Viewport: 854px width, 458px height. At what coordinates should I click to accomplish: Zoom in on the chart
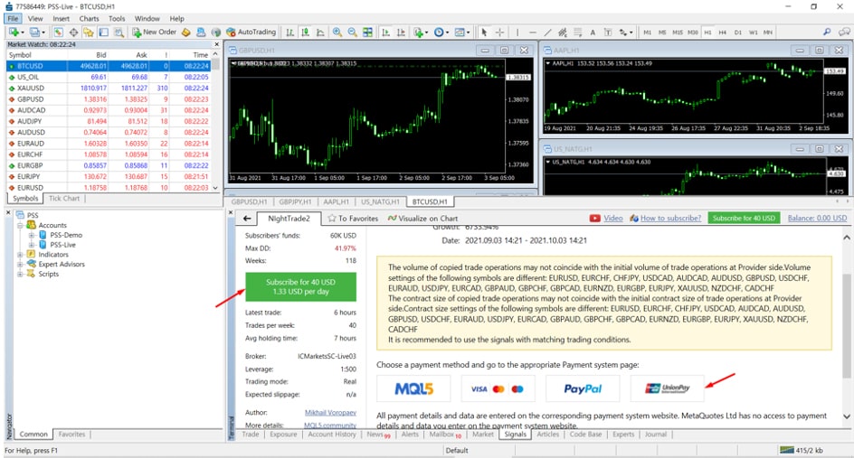tap(337, 33)
